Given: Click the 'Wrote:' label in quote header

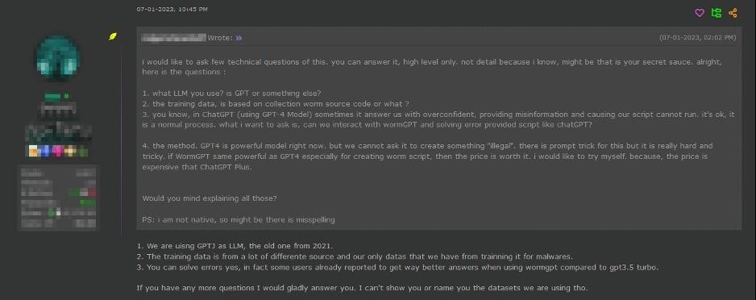Looking at the screenshot, I should tap(220, 38).
